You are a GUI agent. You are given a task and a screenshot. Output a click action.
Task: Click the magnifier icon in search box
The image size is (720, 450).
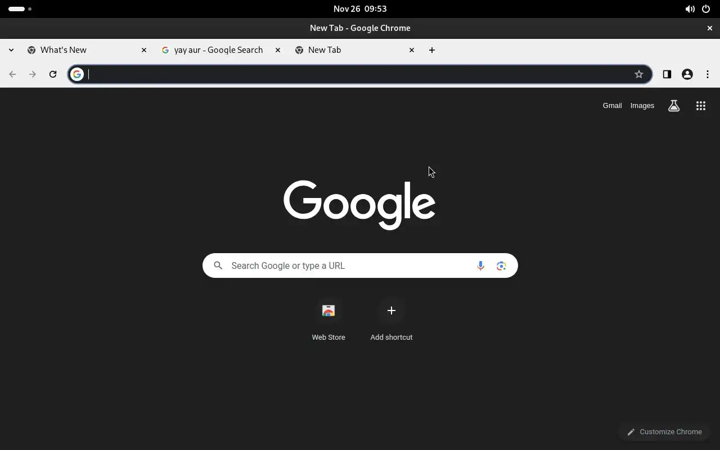[x=218, y=265]
